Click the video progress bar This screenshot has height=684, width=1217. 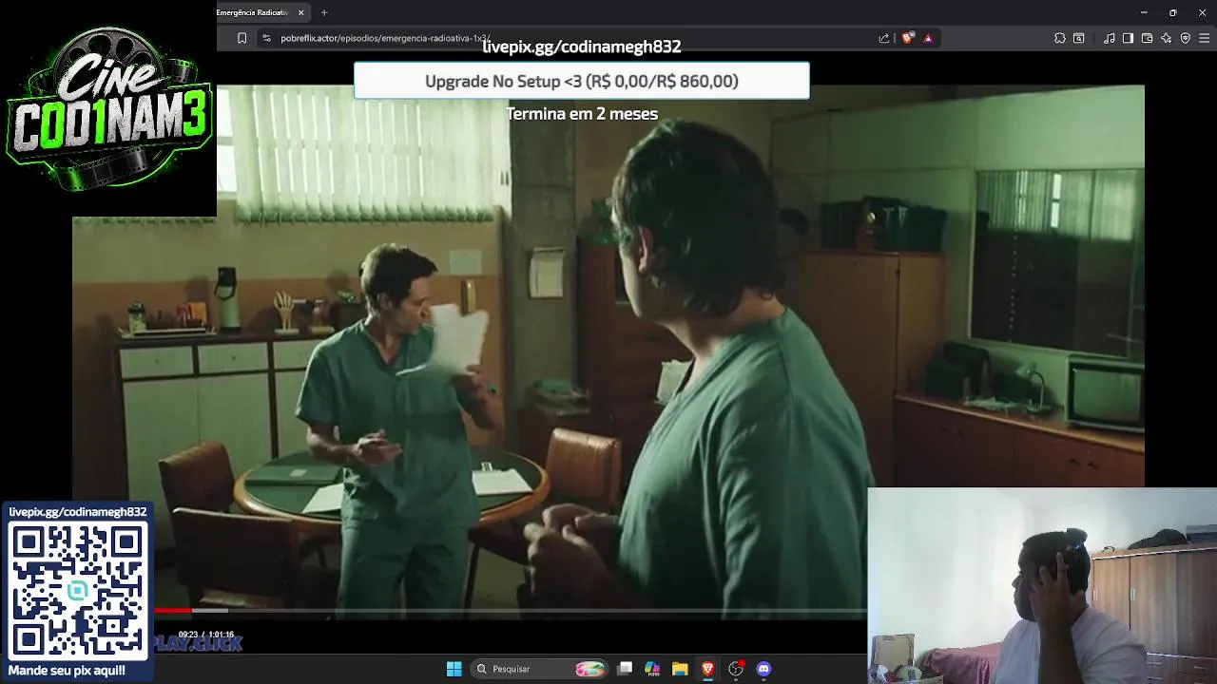(x=511, y=611)
